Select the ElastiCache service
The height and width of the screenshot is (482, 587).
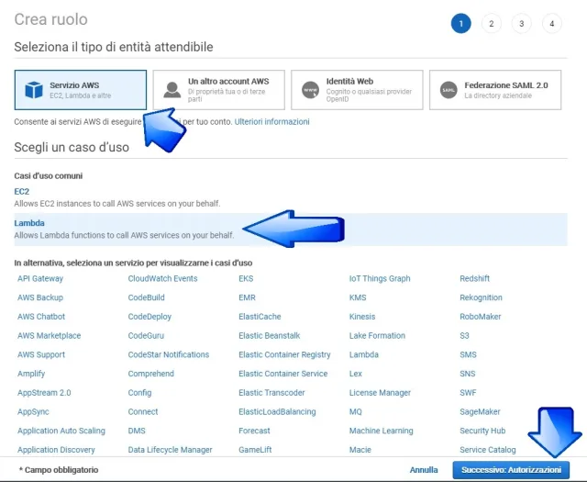260,317
